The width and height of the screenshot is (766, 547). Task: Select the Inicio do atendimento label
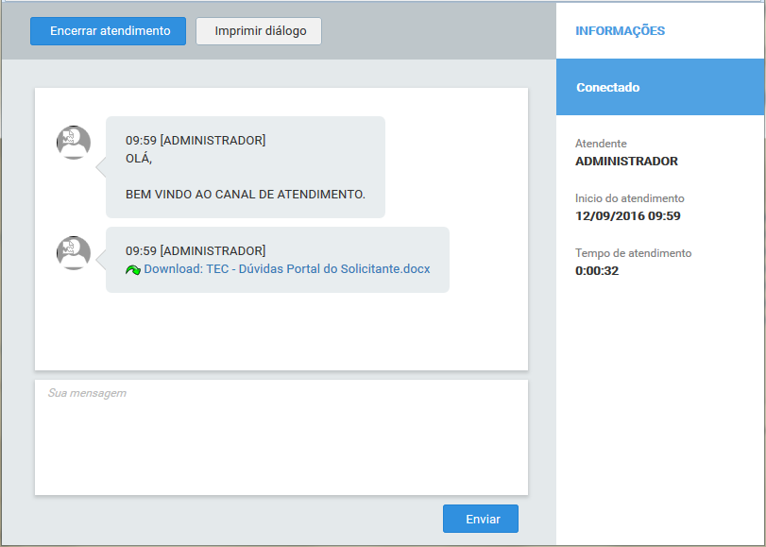point(631,198)
